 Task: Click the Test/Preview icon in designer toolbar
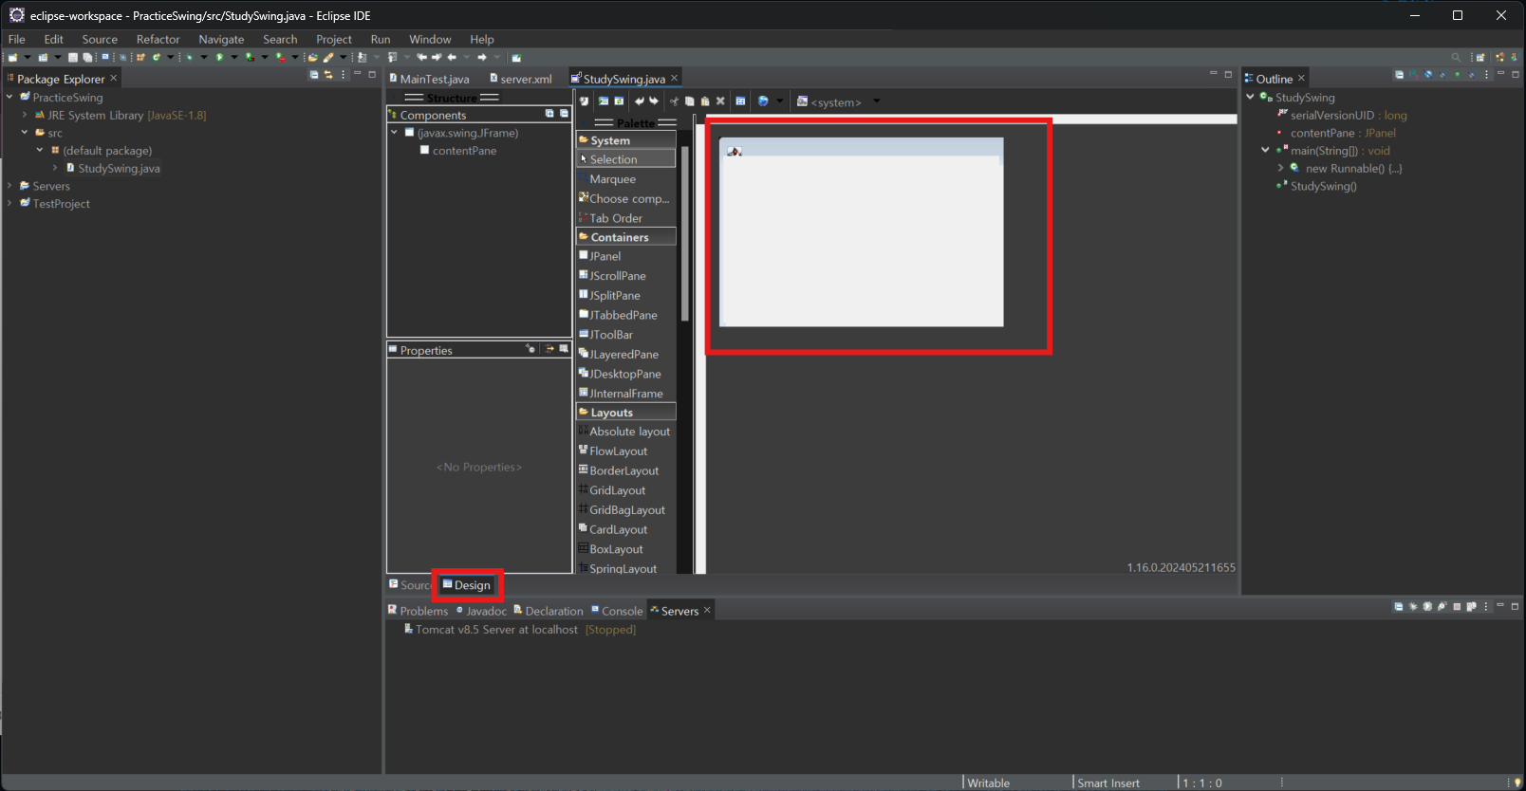(x=604, y=101)
